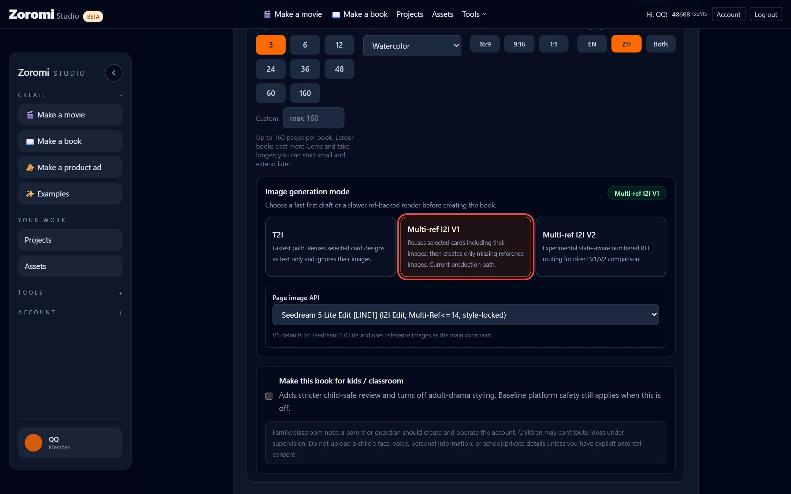Select 160 pages option

tap(305, 93)
